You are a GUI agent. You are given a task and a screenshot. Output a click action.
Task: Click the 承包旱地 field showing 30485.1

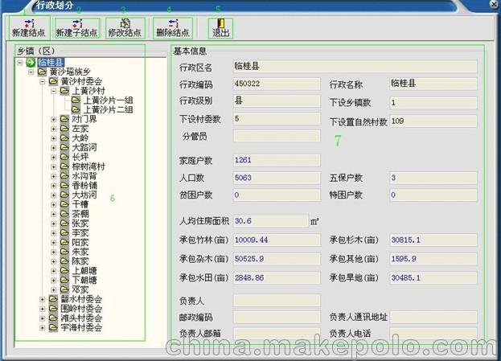click(x=433, y=277)
